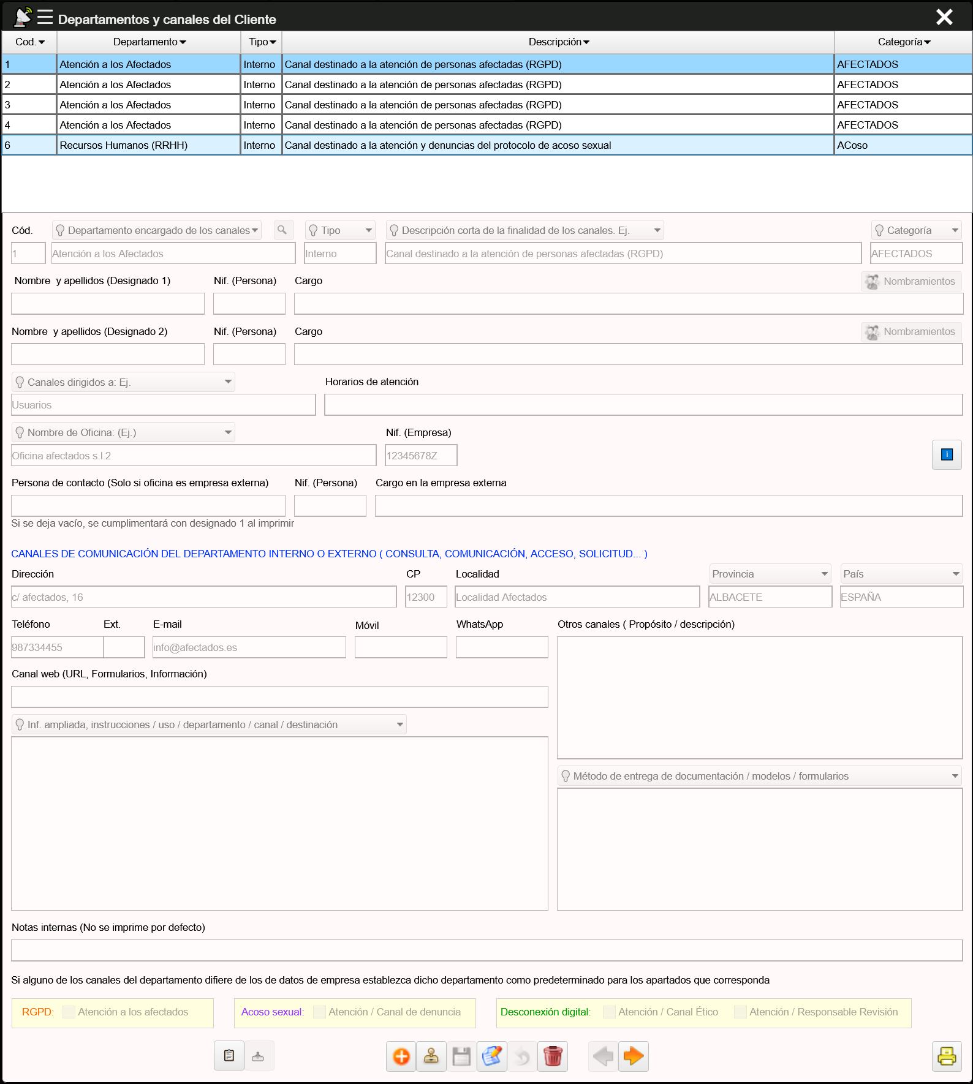Select table row with code 2
This screenshot has height=1084, width=973.
tap(487, 85)
